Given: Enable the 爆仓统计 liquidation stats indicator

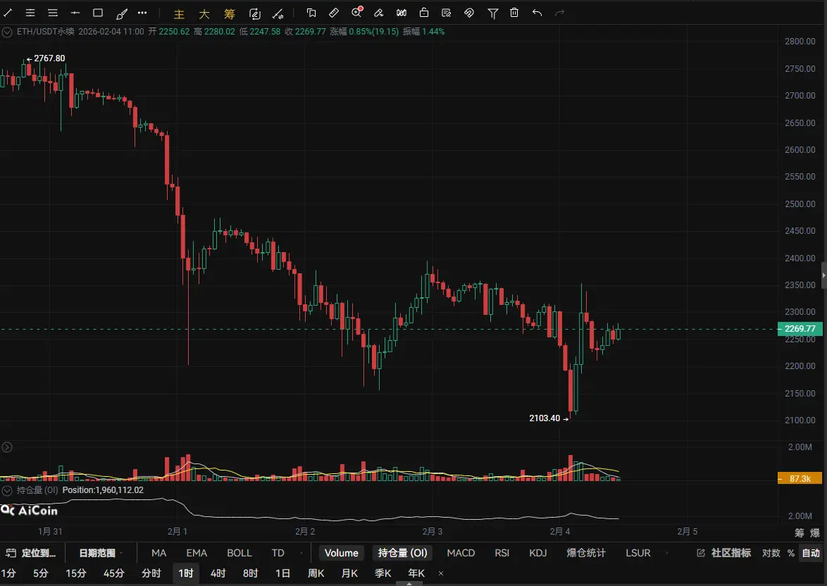Looking at the screenshot, I should click(x=586, y=553).
